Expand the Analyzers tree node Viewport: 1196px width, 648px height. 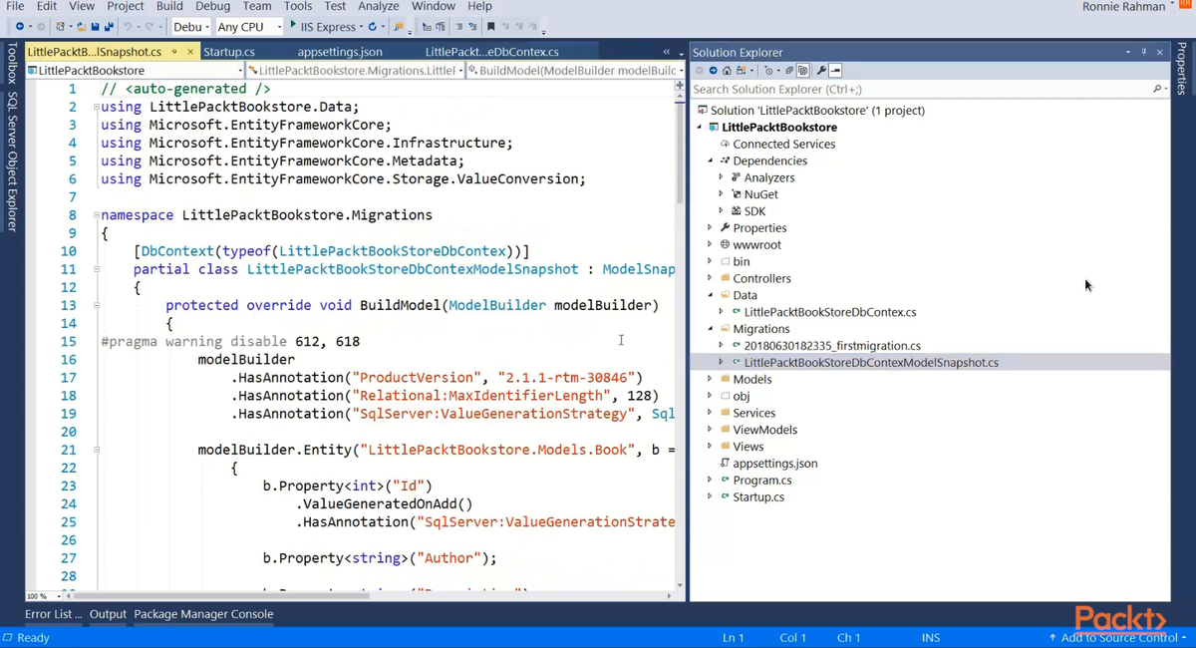pos(721,177)
